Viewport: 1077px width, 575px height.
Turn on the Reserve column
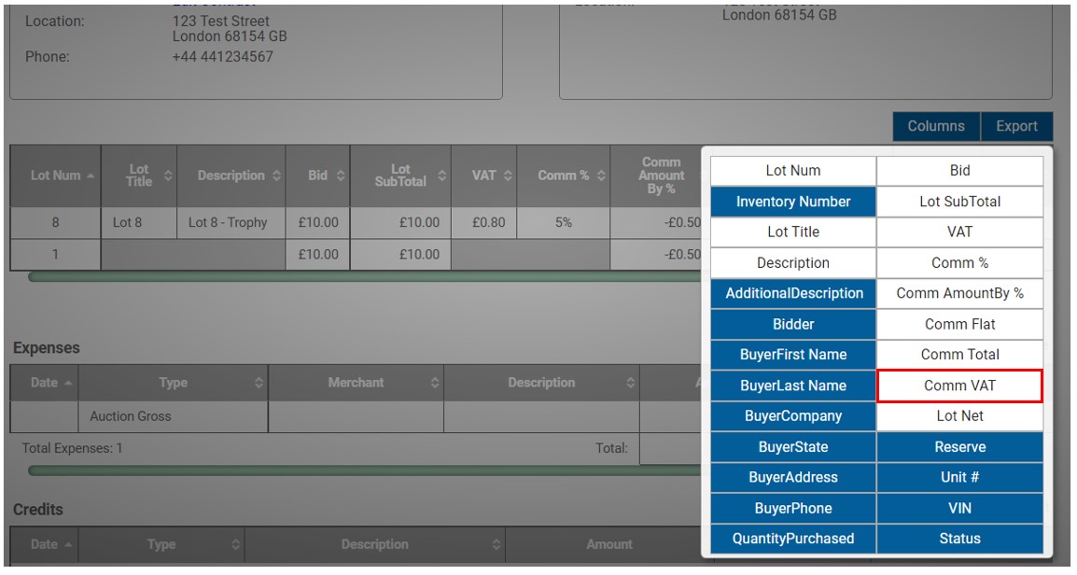pyautogui.click(x=959, y=446)
